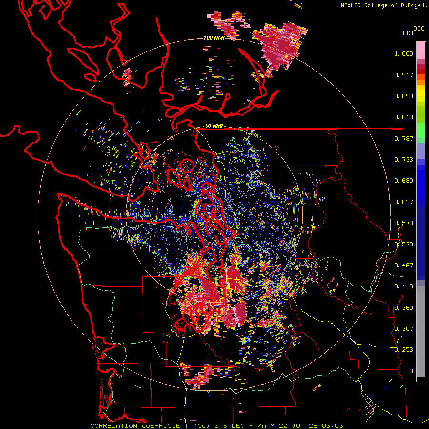
Task: Pick the lavender color bar segment
Action: pos(421,151)
